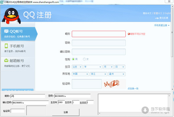This screenshot has width=174, height=117.
Task: Open the 中国 country dropdown
Action: 80,74
